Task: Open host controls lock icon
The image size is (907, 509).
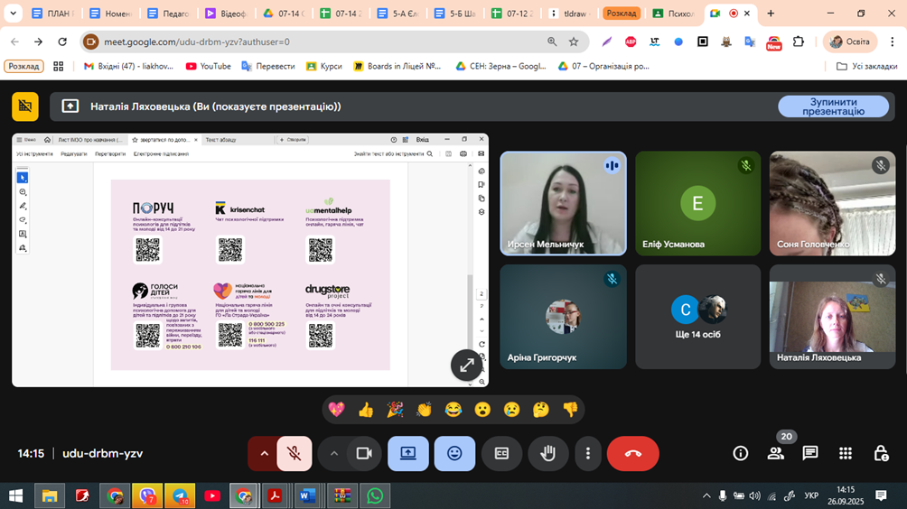Action: point(881,453)
